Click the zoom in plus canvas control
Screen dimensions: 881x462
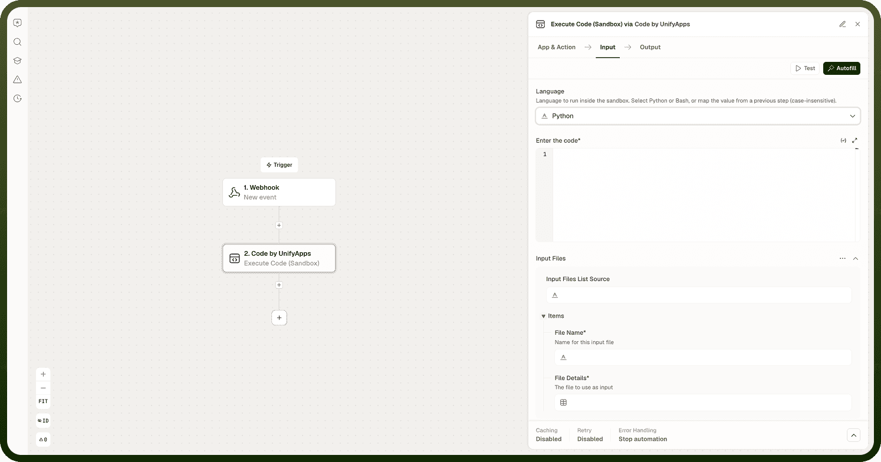point(43,374)
